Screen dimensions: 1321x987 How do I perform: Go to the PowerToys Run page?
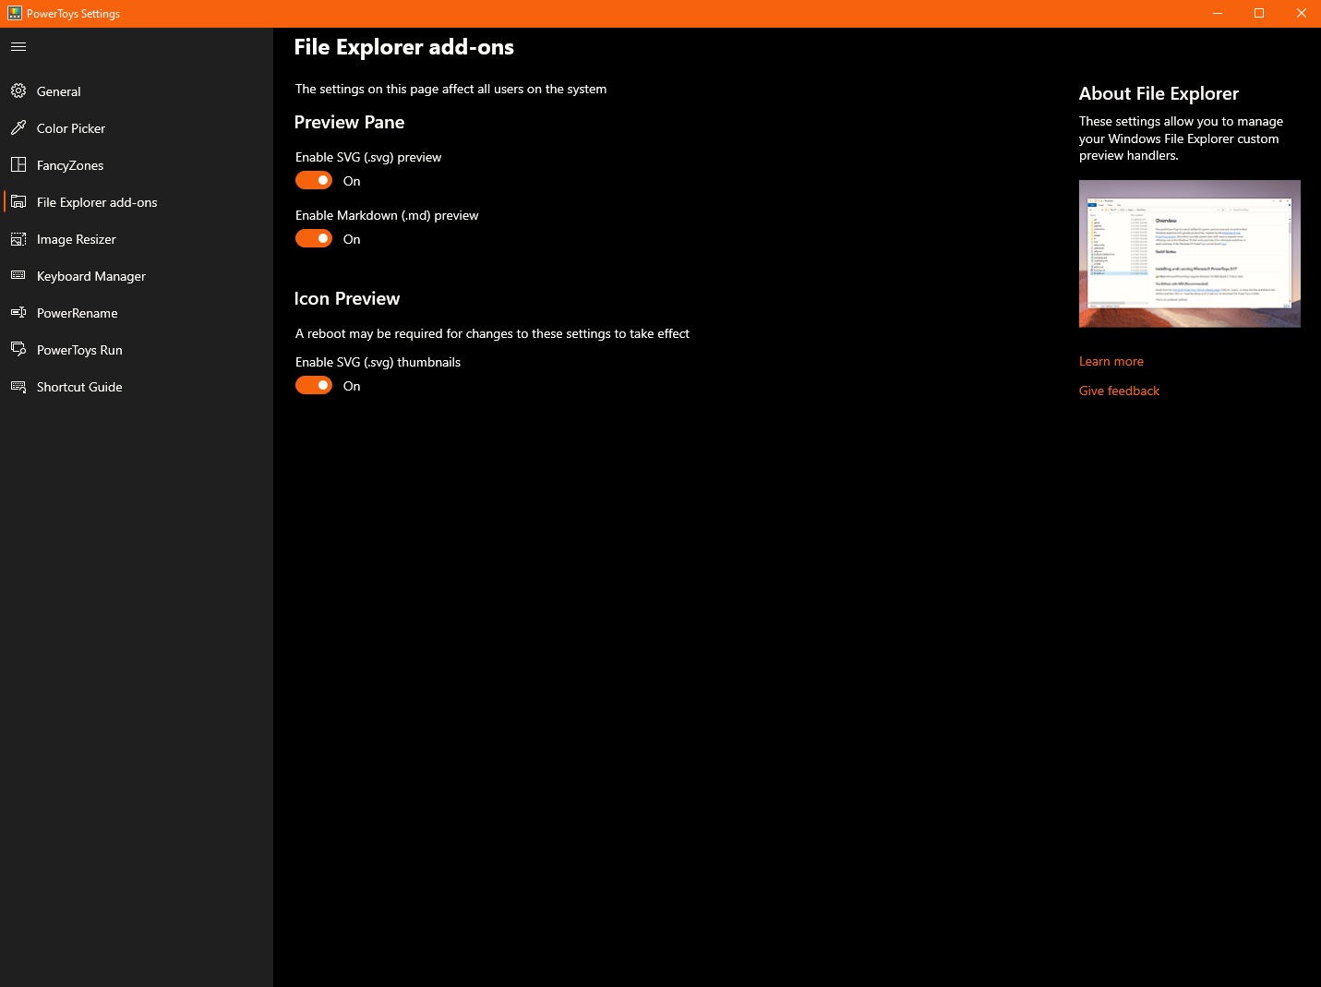79,350
